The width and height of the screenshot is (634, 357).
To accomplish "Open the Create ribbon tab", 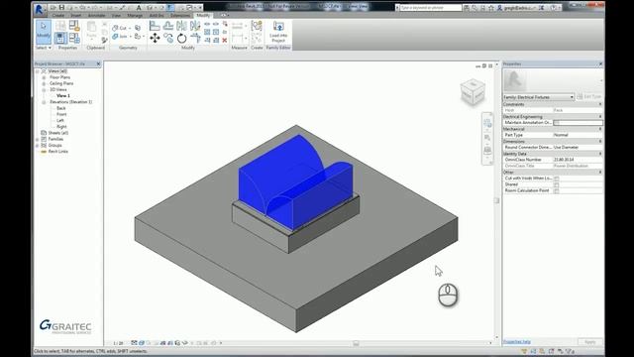I will [x=58, y=16].
